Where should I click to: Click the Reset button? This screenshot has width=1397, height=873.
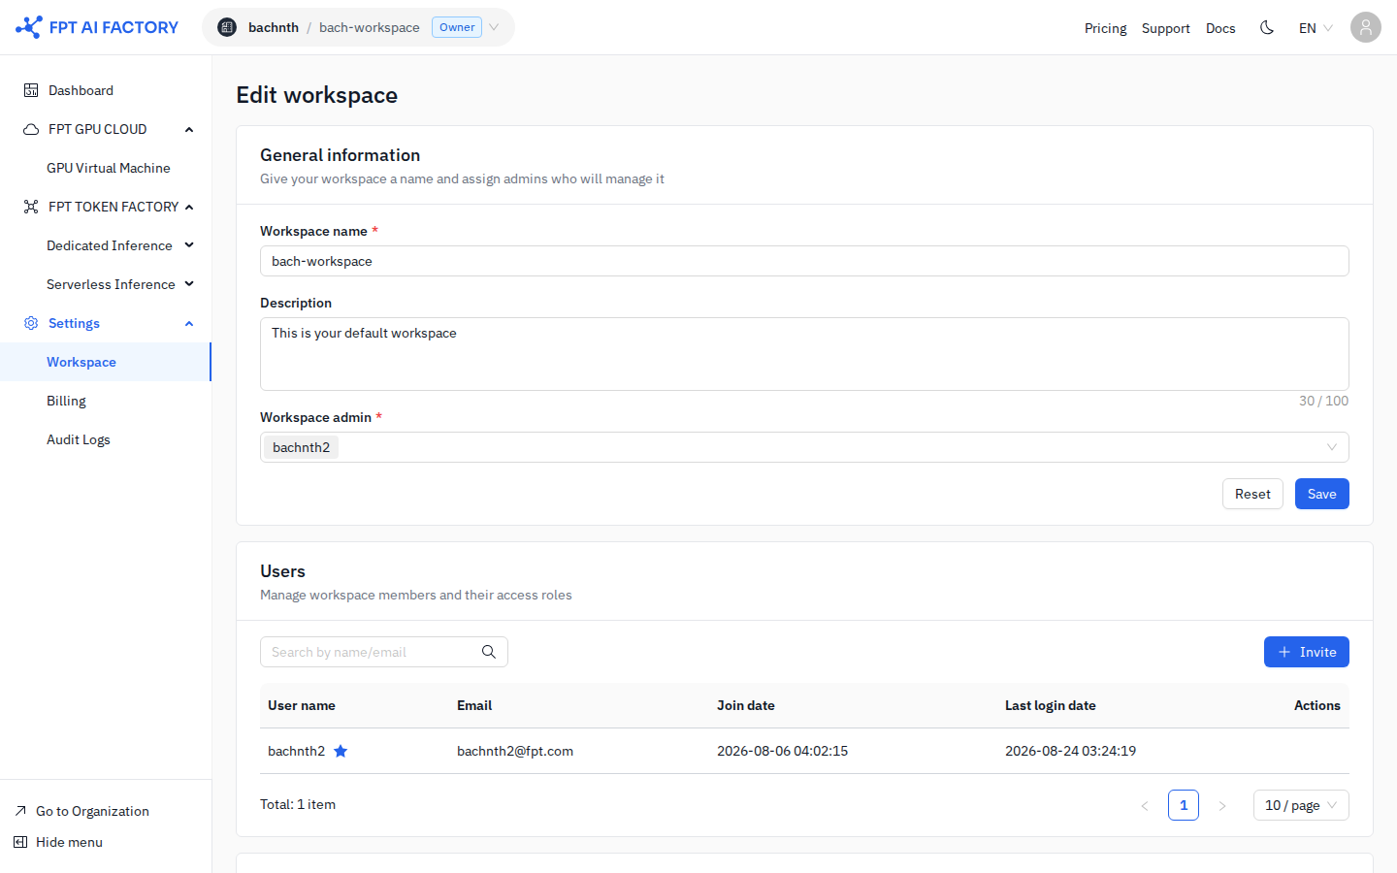click(1252, 494)
